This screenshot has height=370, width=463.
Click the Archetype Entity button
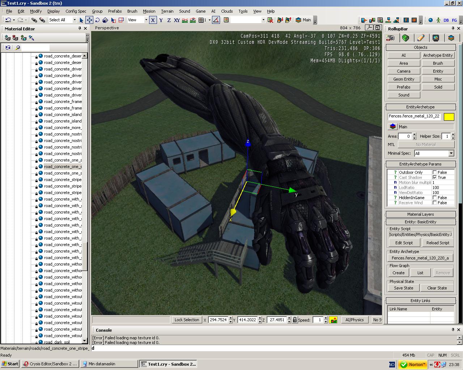[438, 55]
